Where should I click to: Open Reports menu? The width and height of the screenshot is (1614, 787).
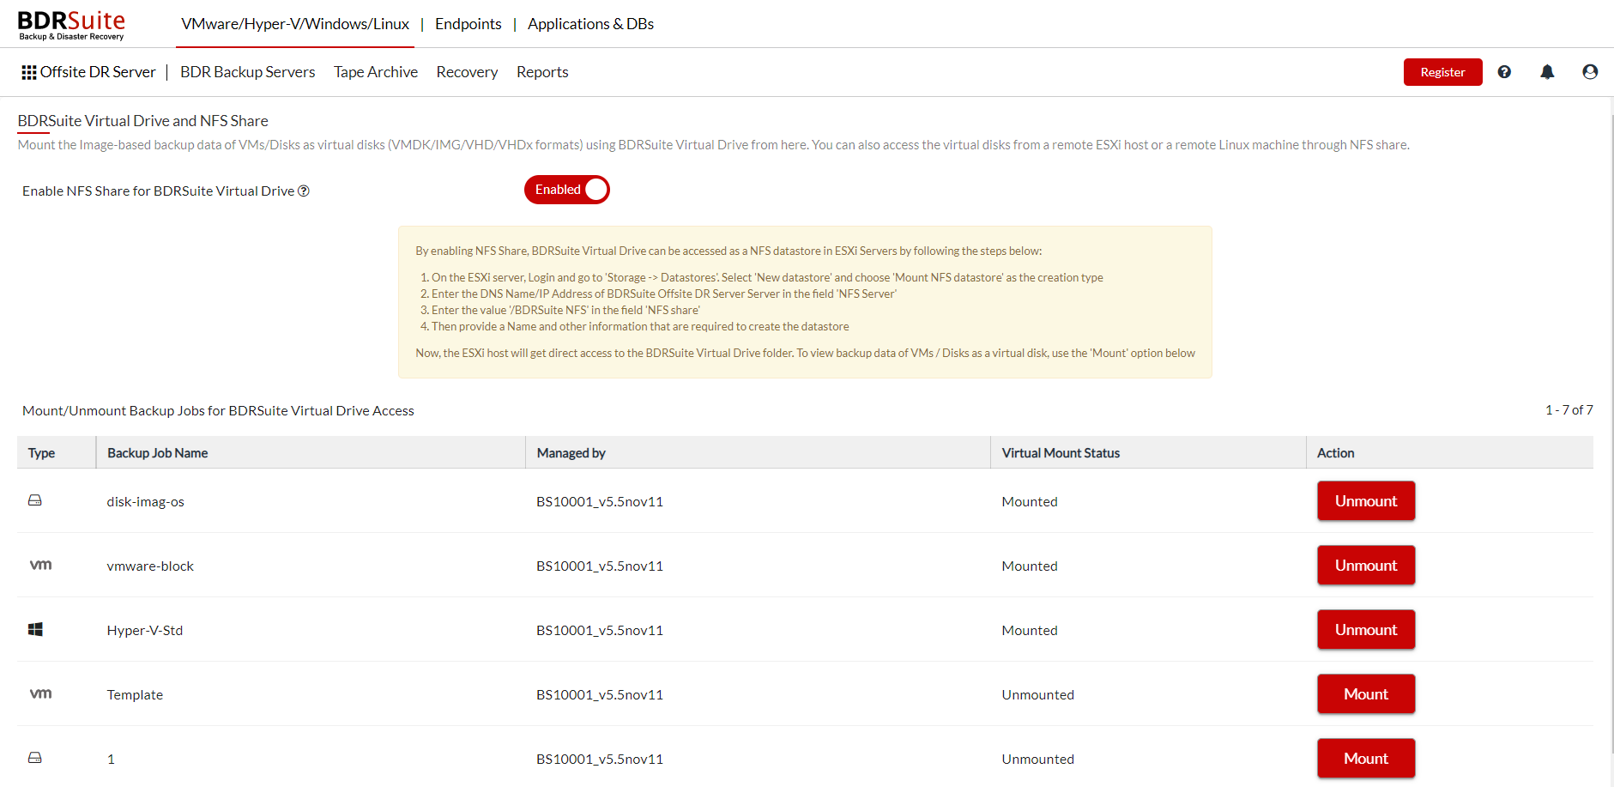[x=542, y=72]
